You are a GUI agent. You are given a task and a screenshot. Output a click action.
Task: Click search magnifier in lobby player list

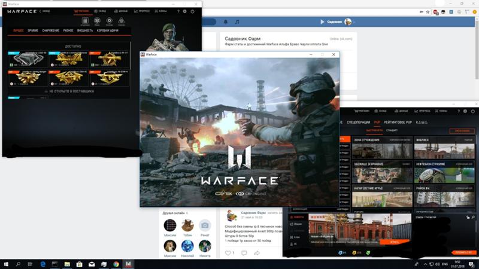click(x=473, y=218)
